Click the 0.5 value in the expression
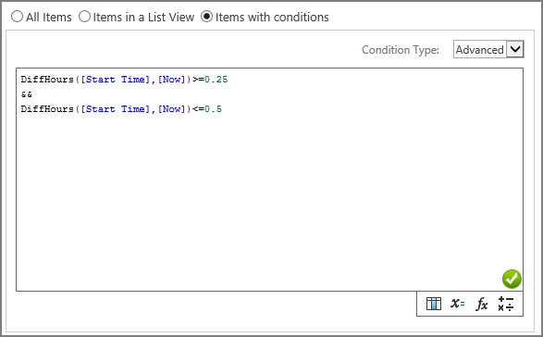Image resolution: width=543 pixels, height=337 pixels. [x=213, y=109]
